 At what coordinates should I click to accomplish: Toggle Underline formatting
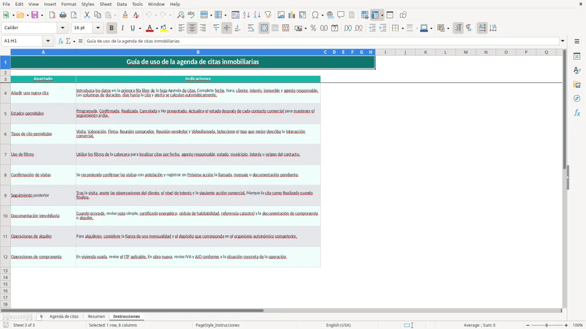tap(132, 28)
